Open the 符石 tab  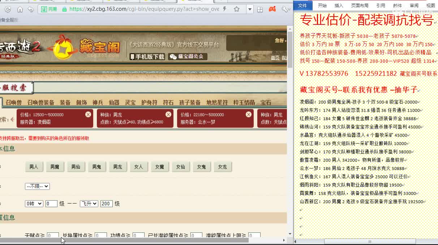pyautogui.click(x=168, y=102)
